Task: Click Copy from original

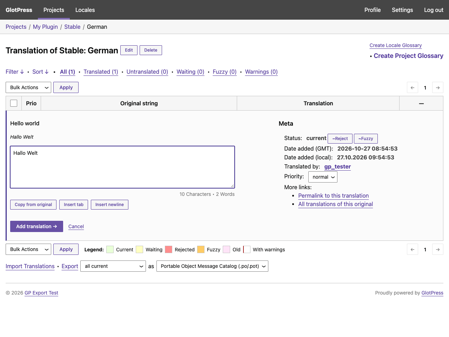Action: pos(33,205)
